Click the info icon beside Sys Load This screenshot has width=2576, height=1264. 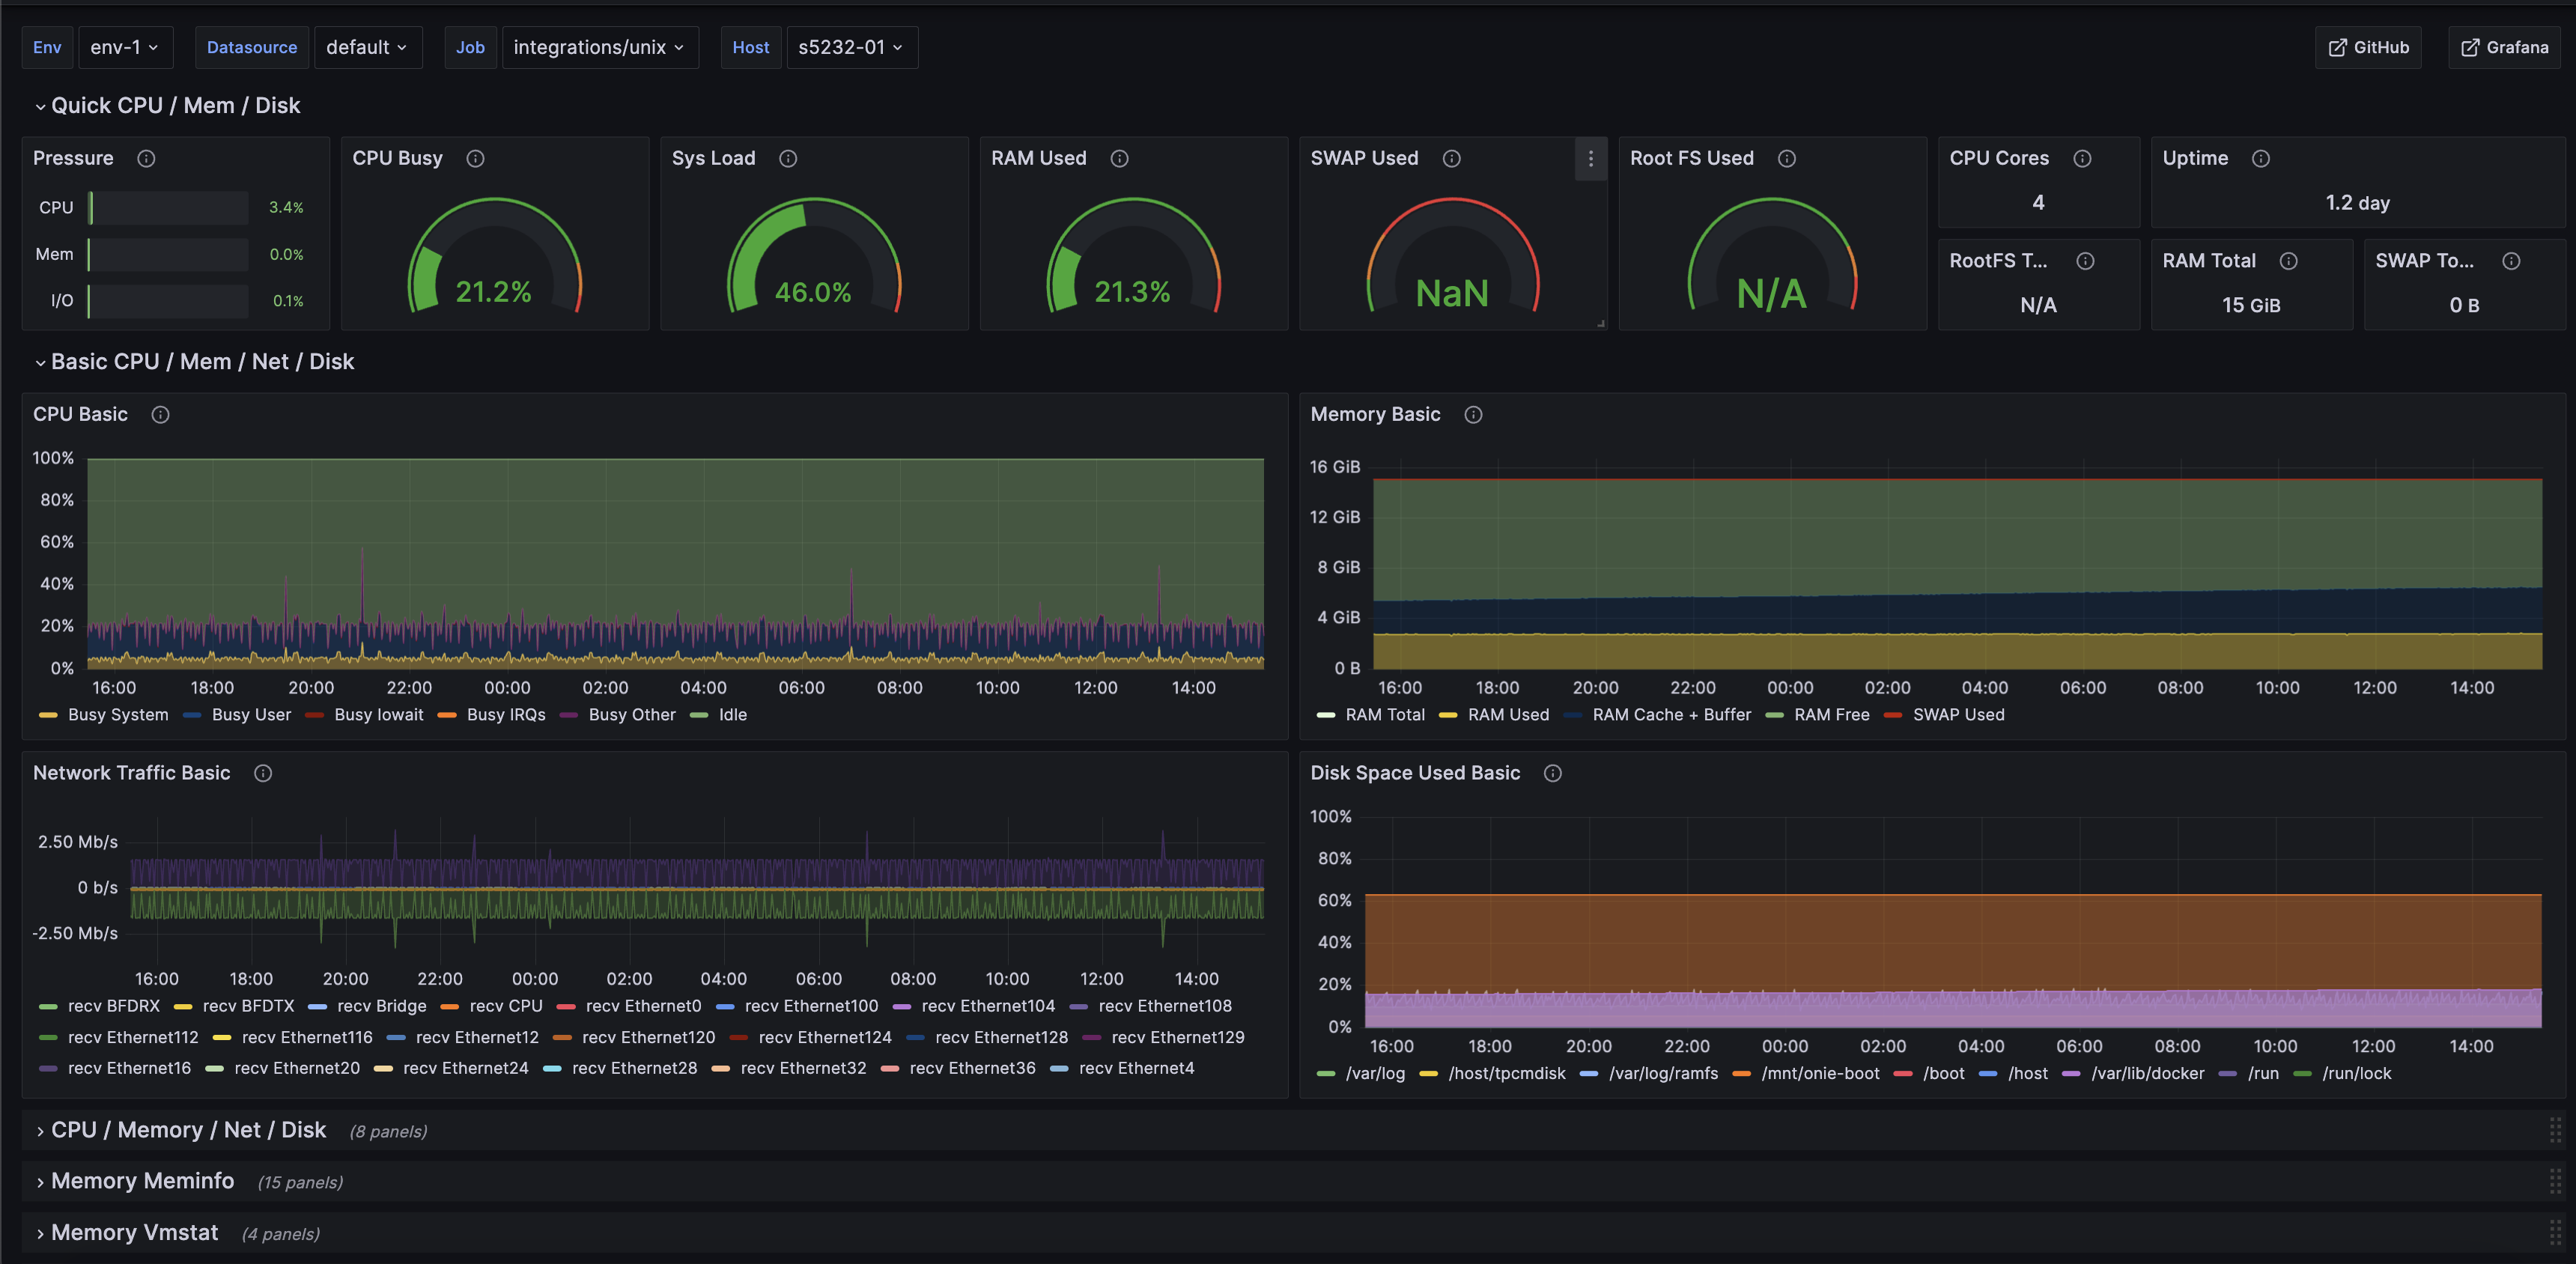tap(788, 158)
